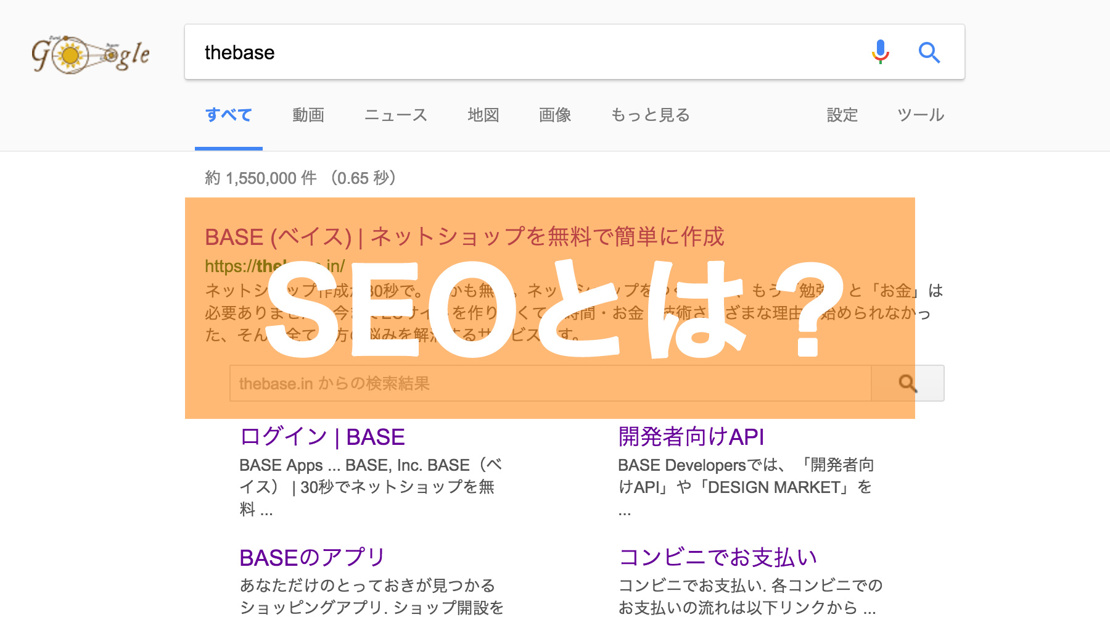Click the microphone voice search icon
1110x617 pixels.
click(881, 52)
